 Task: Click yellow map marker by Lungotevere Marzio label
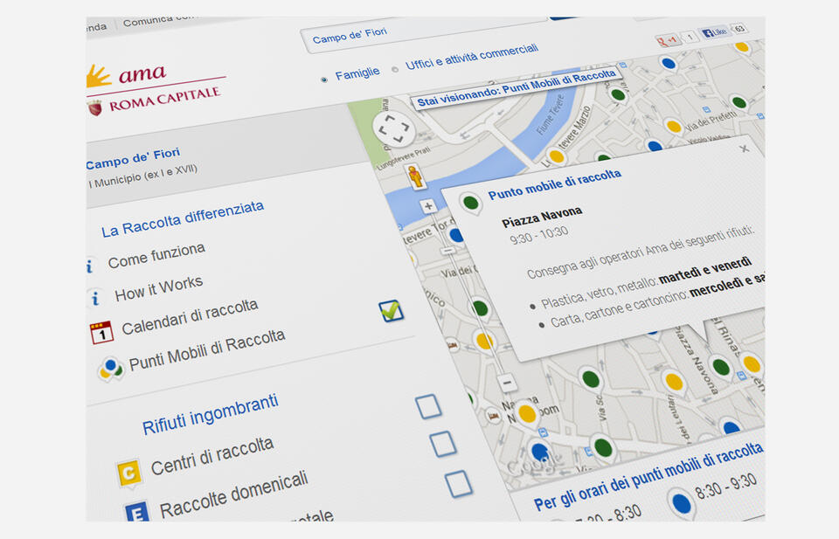(x=557, y=157)
